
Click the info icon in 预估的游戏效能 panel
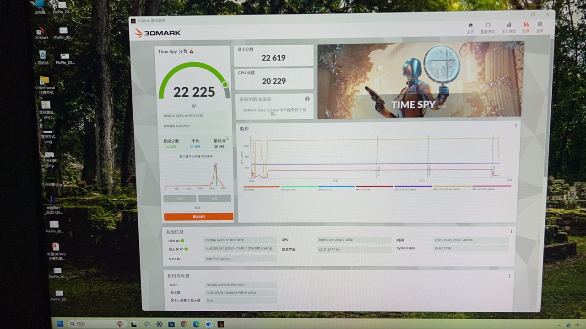[307, 99]
